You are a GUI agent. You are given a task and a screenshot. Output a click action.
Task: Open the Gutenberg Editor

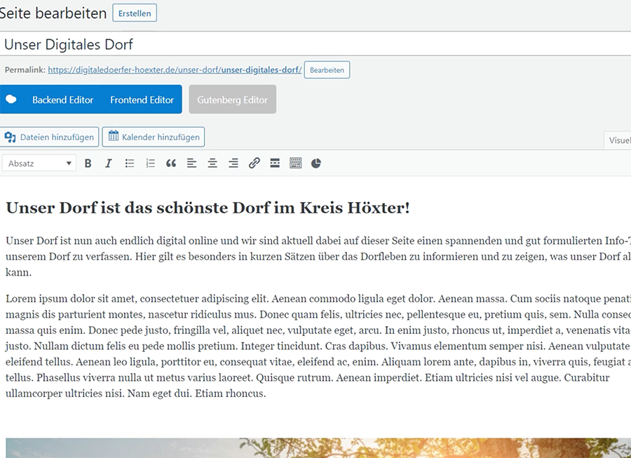point(232,100)
